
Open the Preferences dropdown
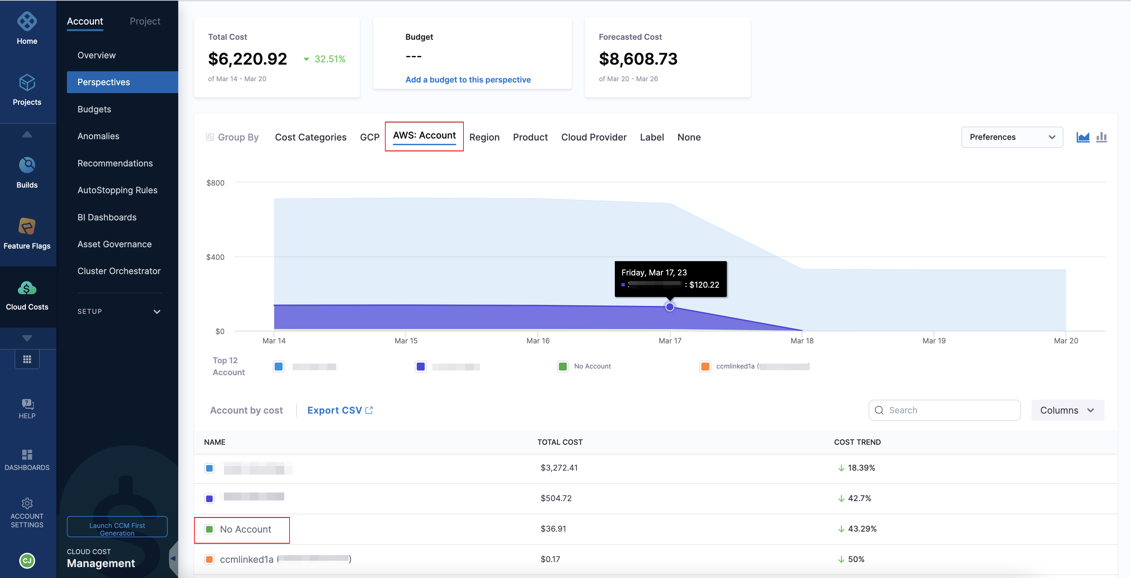[1012, 137]
